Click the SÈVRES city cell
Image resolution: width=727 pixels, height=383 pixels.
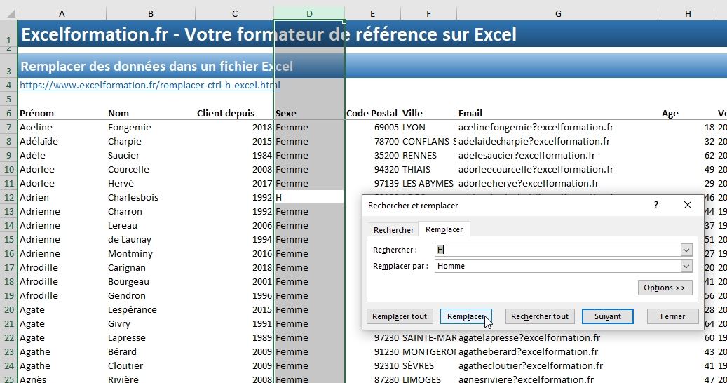[428, 365]
